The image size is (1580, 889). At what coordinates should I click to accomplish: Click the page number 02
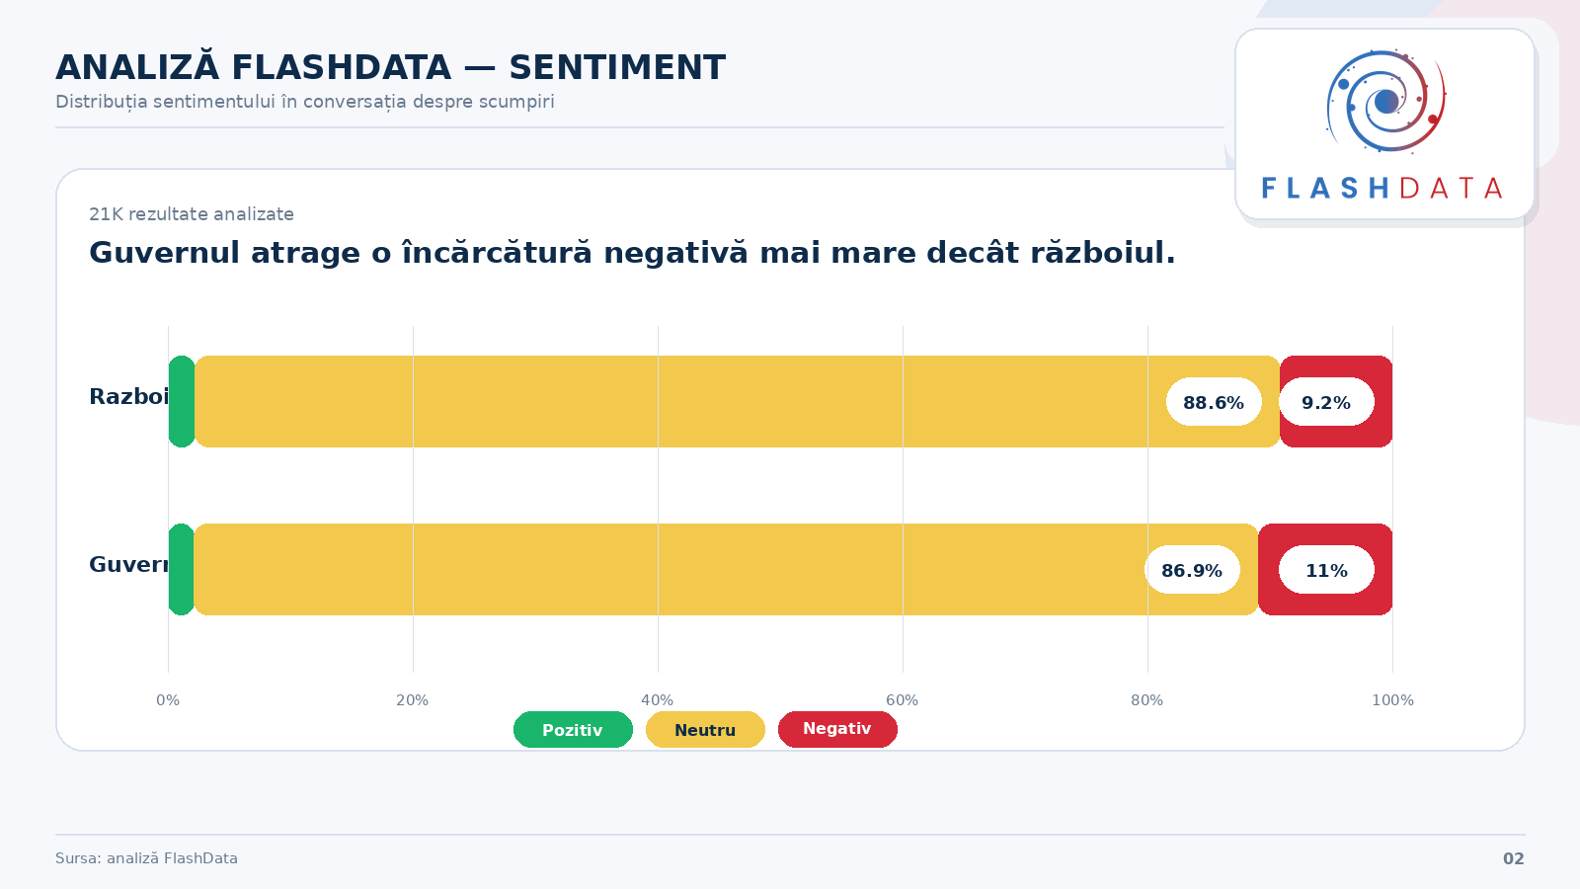(1513, 858)
